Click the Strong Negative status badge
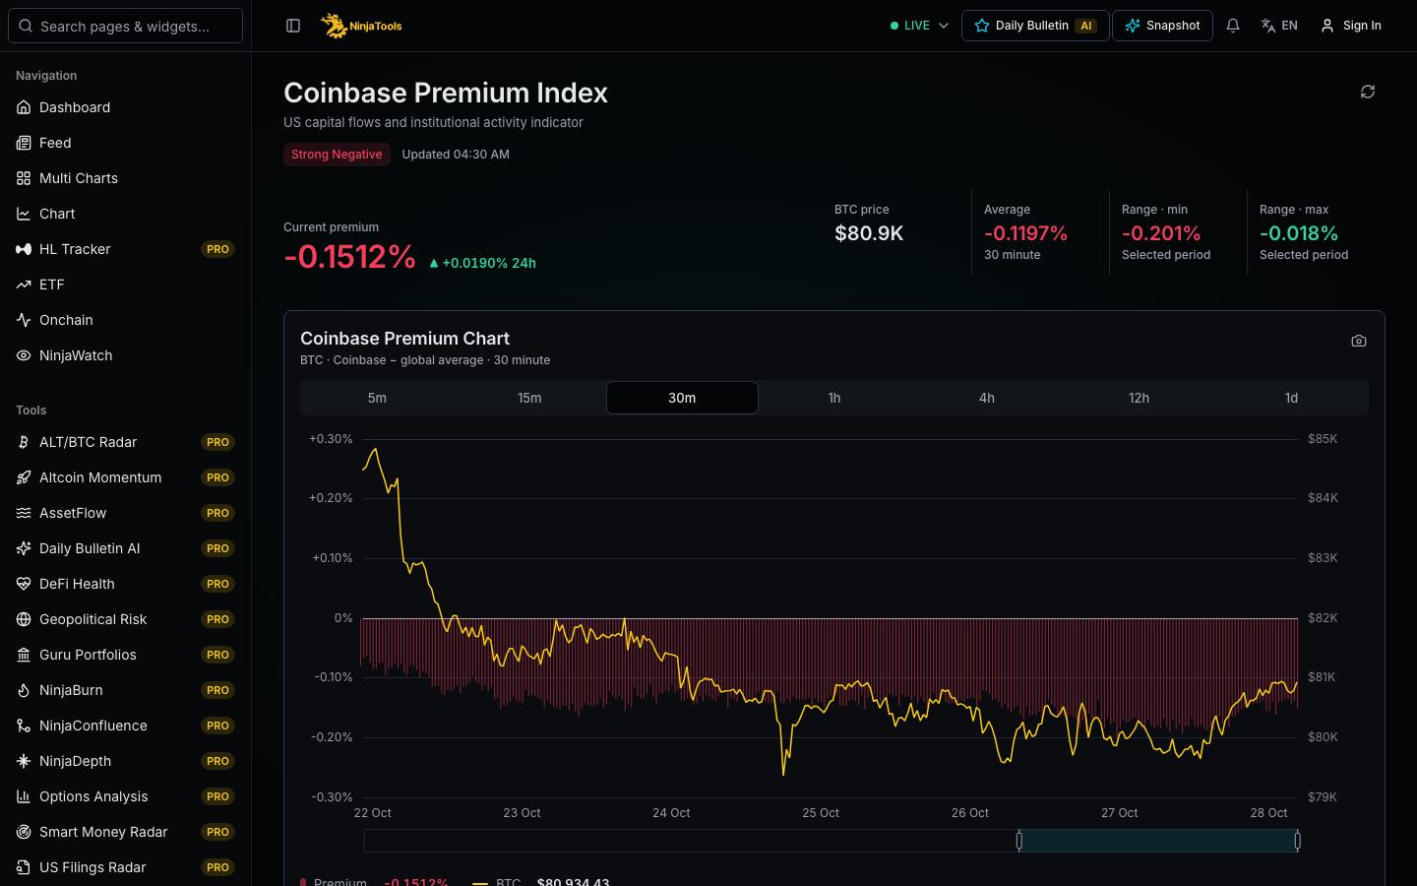Image resolution: width=1417 pixels, height=886 pixels. tap(337, 155)
